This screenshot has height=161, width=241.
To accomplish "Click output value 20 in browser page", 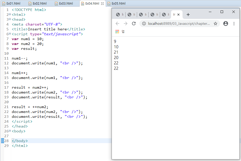I will (x=116, y=57).
